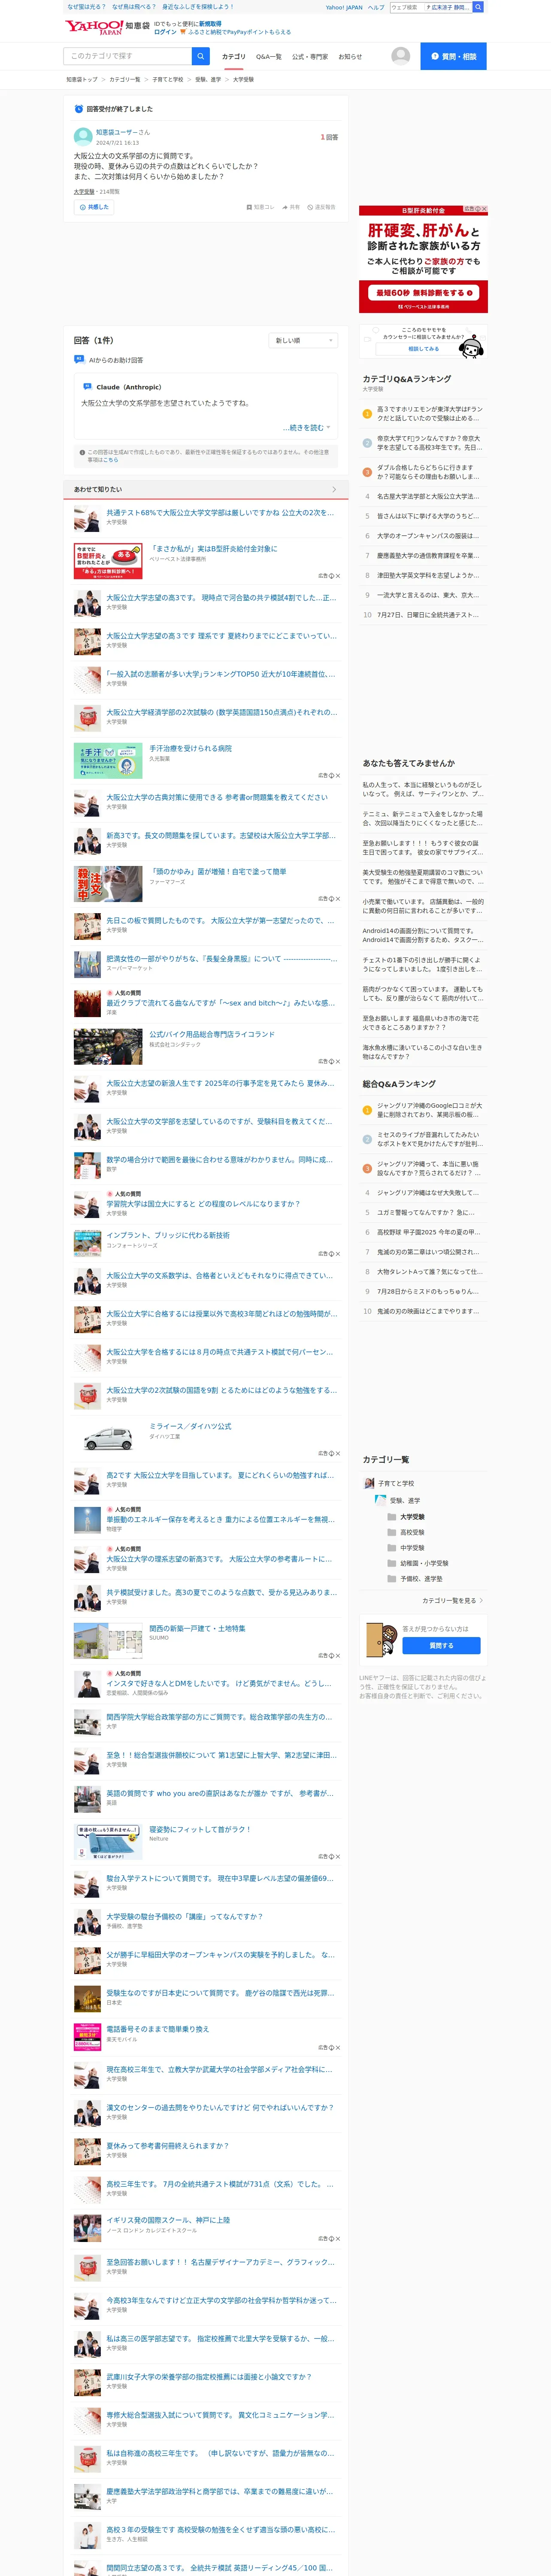Click the blue 質問・相談 button
Screen dimensions: 551x2576
(453, 56)
